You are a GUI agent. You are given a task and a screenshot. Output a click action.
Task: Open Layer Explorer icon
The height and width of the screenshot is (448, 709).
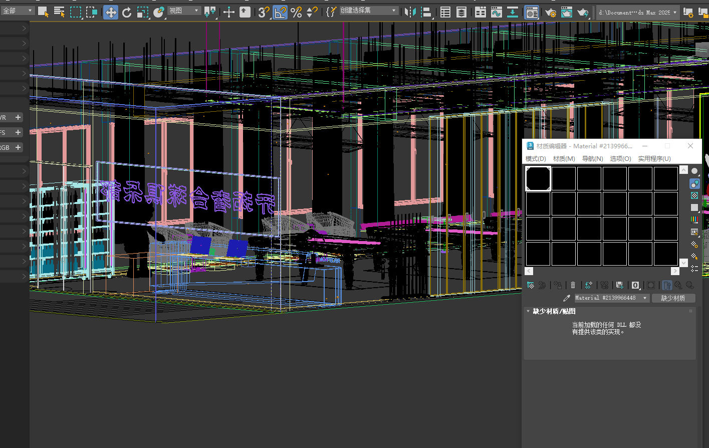point(461,12)
